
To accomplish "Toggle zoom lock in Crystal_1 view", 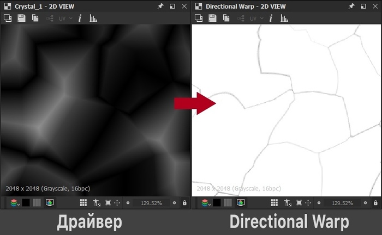I will [x=184, y=203].
